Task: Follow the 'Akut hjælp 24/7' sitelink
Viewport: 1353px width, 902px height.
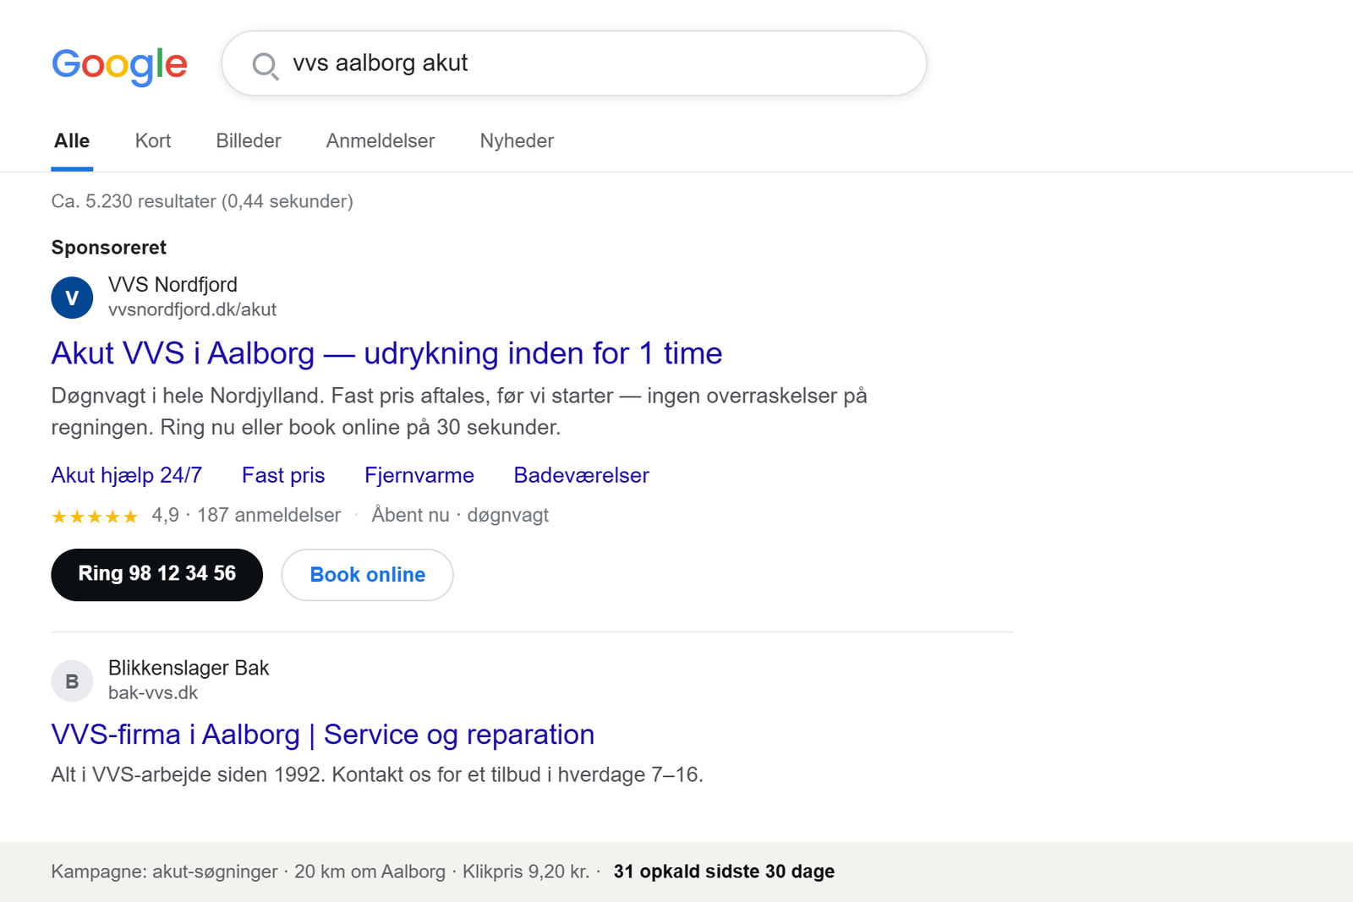Action: click(127, 475)
